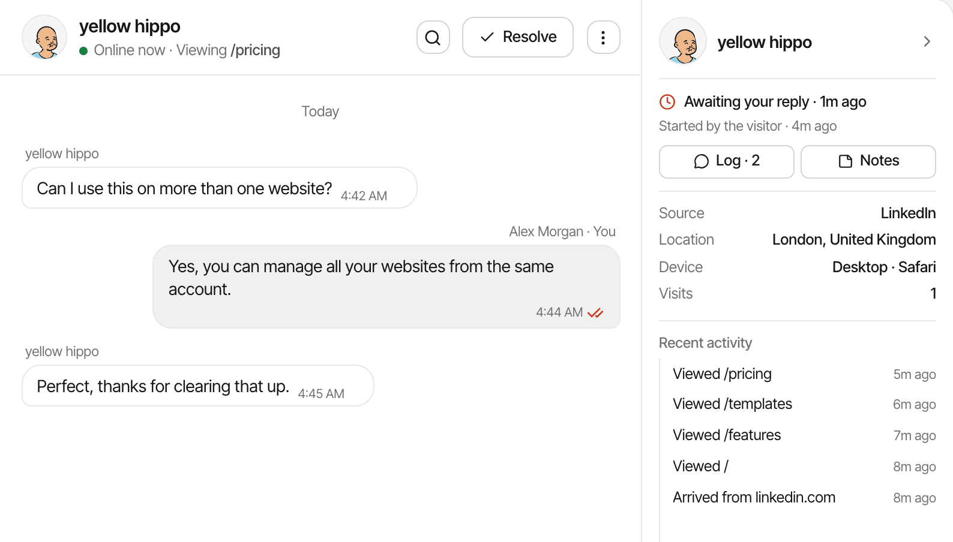Click 'Started by the visitor · 4m ago' text

pyautogui.click(x=748, y=127)
